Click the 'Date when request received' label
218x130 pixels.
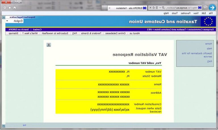(148, 110)
